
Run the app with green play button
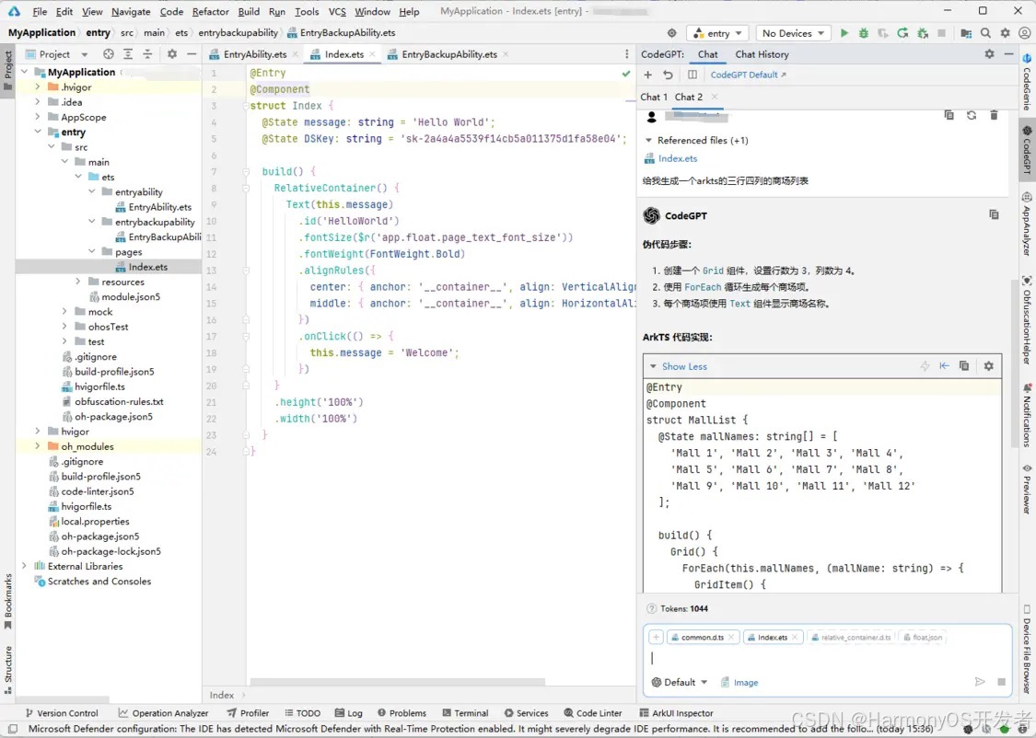pyautogui.click(x=844, y=33)
